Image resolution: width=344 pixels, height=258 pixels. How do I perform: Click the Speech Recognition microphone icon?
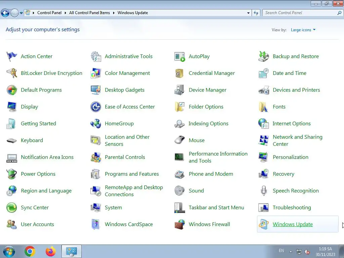(263, 191)
